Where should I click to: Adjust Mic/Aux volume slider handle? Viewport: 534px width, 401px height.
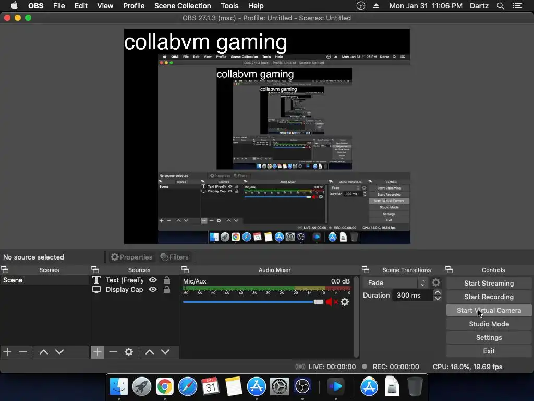(x=319, y=302)
